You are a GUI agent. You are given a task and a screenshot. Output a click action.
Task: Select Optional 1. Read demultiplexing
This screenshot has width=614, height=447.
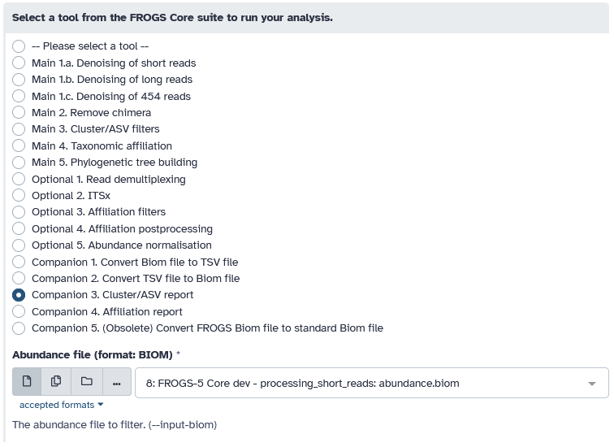point(19,179)
